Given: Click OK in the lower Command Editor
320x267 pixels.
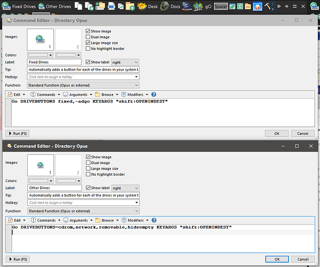Looking at the screenshot, I should click(x=277, y=259).
